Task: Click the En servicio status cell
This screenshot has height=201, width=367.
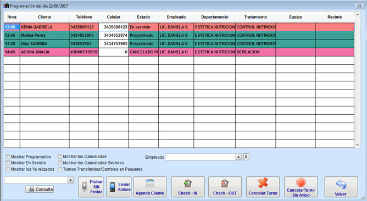Action: point(143,27)
